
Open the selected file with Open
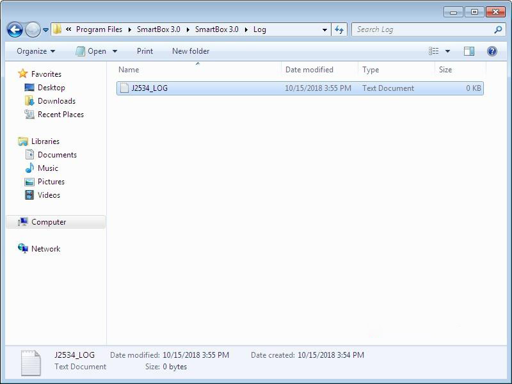click(91, 51)
